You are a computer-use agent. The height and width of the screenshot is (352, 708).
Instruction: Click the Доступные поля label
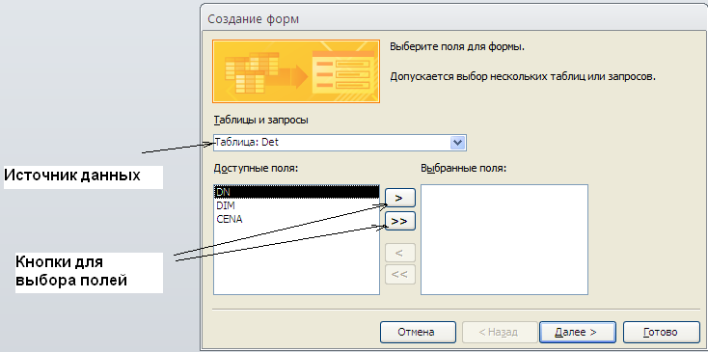click(256, 169)
